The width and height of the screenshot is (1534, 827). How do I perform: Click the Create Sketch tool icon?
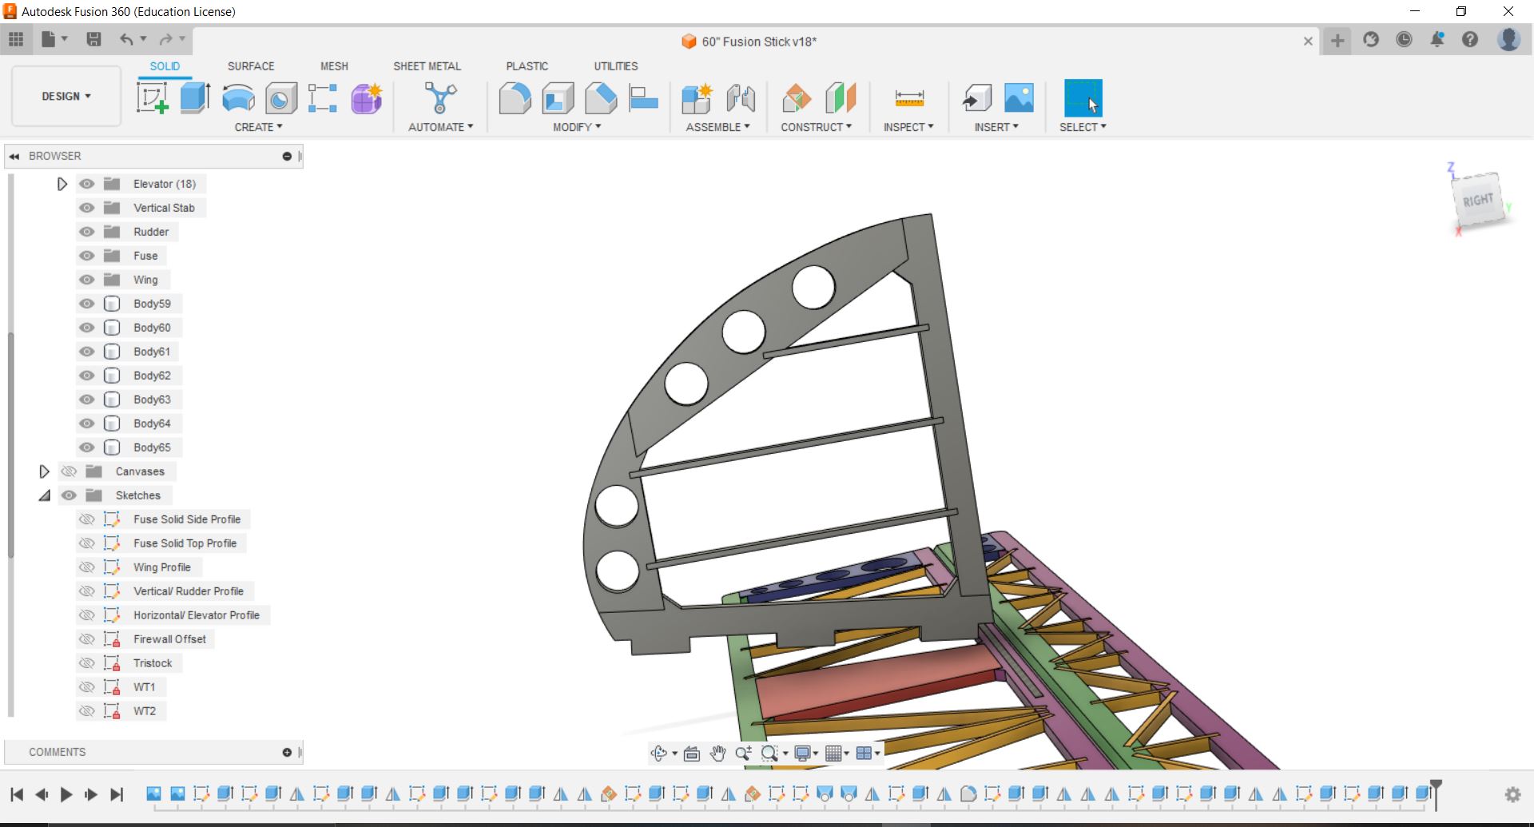click(152, 98)
